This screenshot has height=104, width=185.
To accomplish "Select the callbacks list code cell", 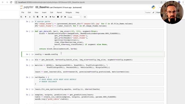I will tap(99, 81).
